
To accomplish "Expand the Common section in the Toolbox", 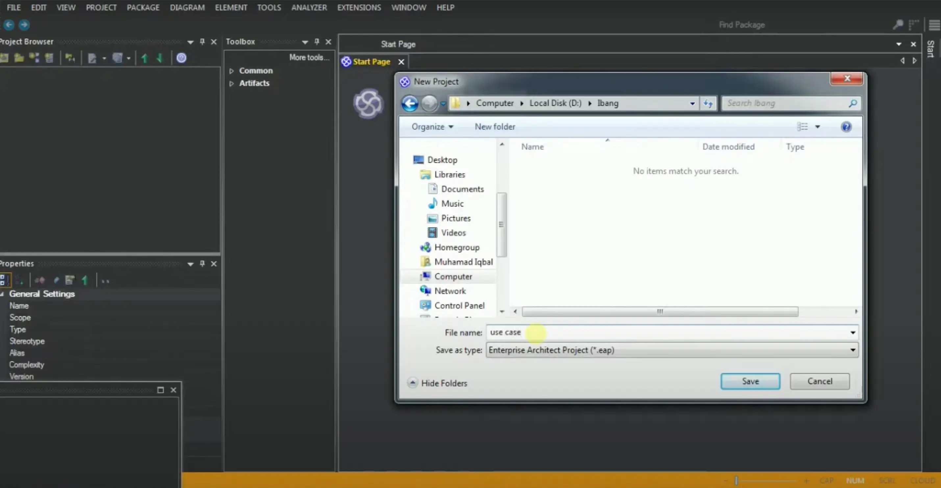I will tap(232, 70).
